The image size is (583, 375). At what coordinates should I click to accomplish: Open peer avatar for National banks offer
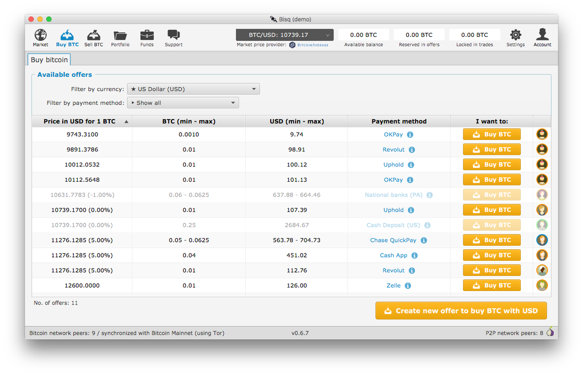coord(542,195)
